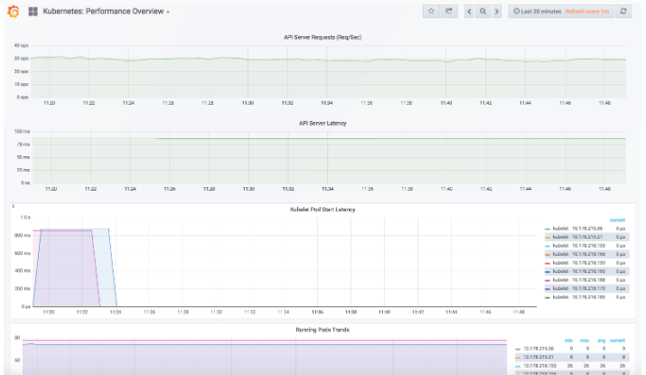Click the dashboard grid icon beside the title

[33, 12]
